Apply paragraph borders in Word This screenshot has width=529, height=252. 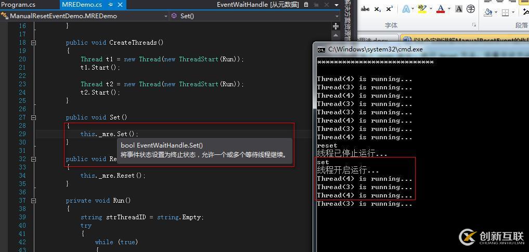505,12
